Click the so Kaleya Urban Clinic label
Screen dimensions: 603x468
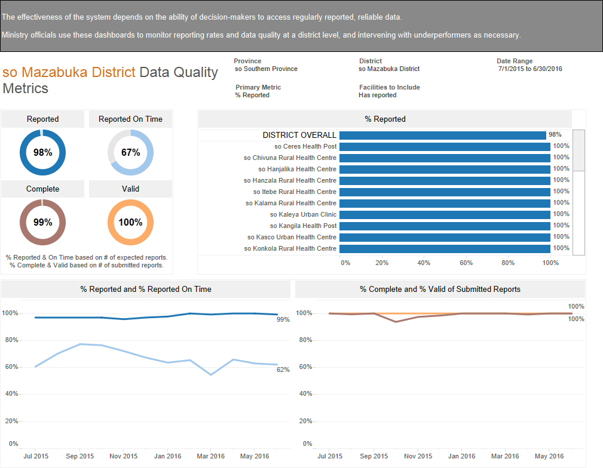point(303,214)
